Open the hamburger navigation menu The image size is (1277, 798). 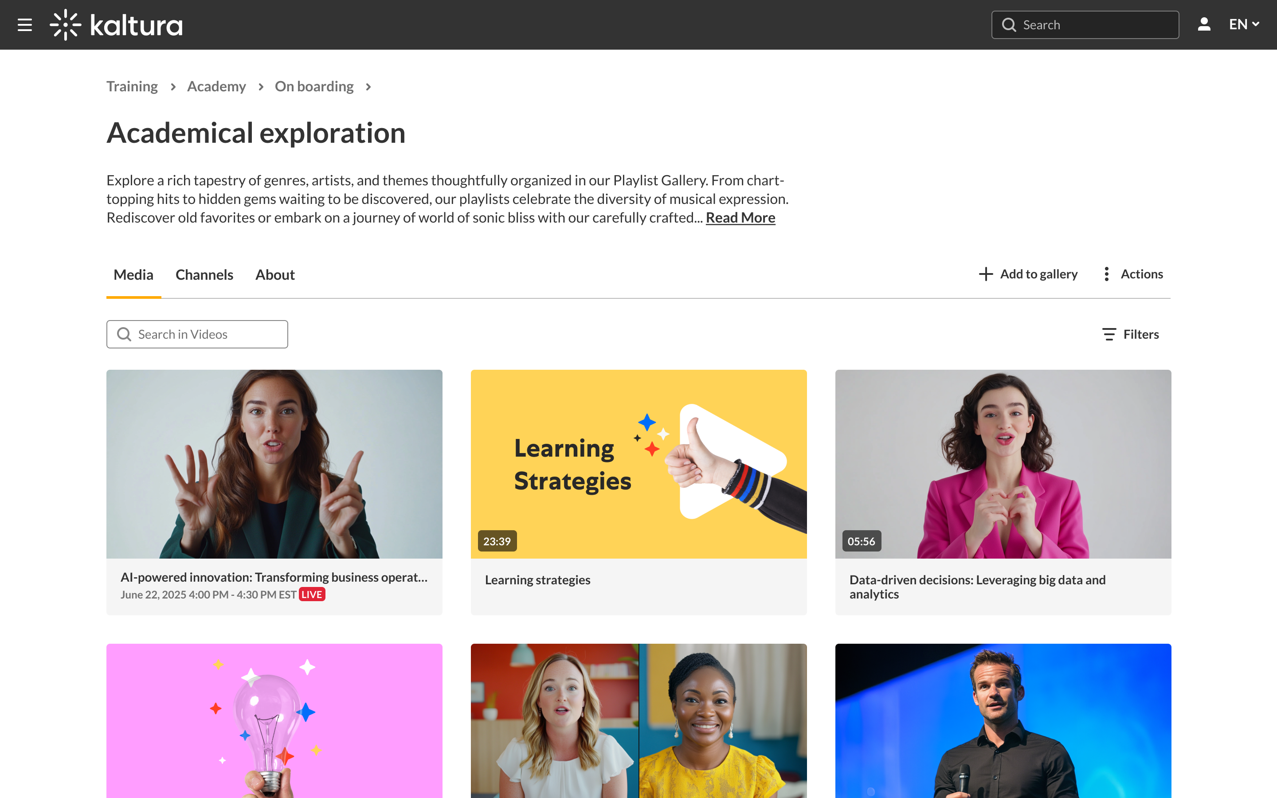click(25, 25)
